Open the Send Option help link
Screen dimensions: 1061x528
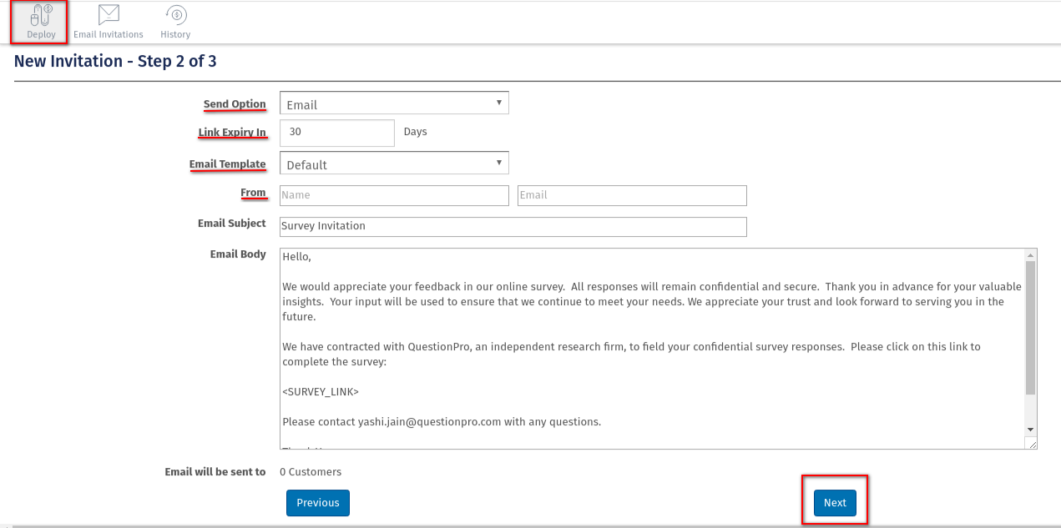[235, 103]
